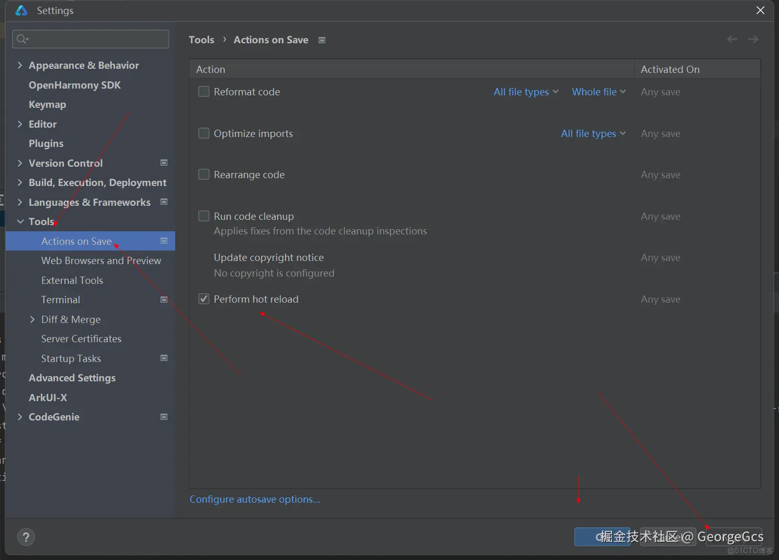Click the Tools breadcrumb at the top
Viewport: 779px width, 560px height.
point(201,40)
